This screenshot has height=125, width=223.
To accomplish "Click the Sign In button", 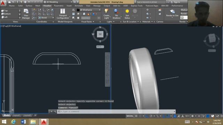I will click(x=175, y=2).
